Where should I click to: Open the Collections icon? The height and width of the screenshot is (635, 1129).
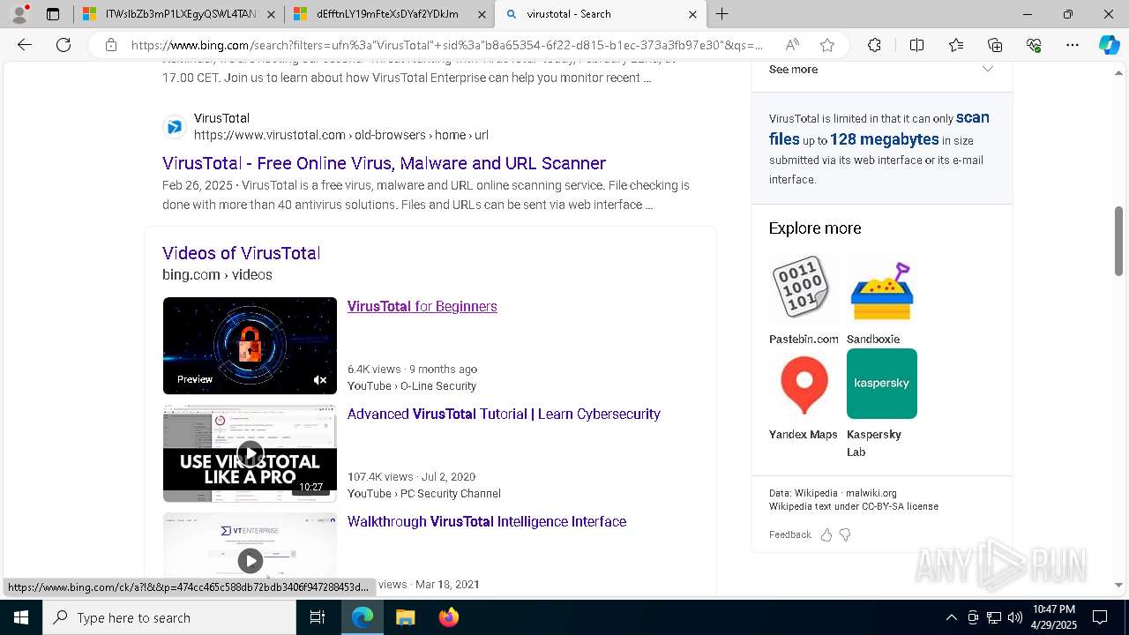(x=995, y=45)
